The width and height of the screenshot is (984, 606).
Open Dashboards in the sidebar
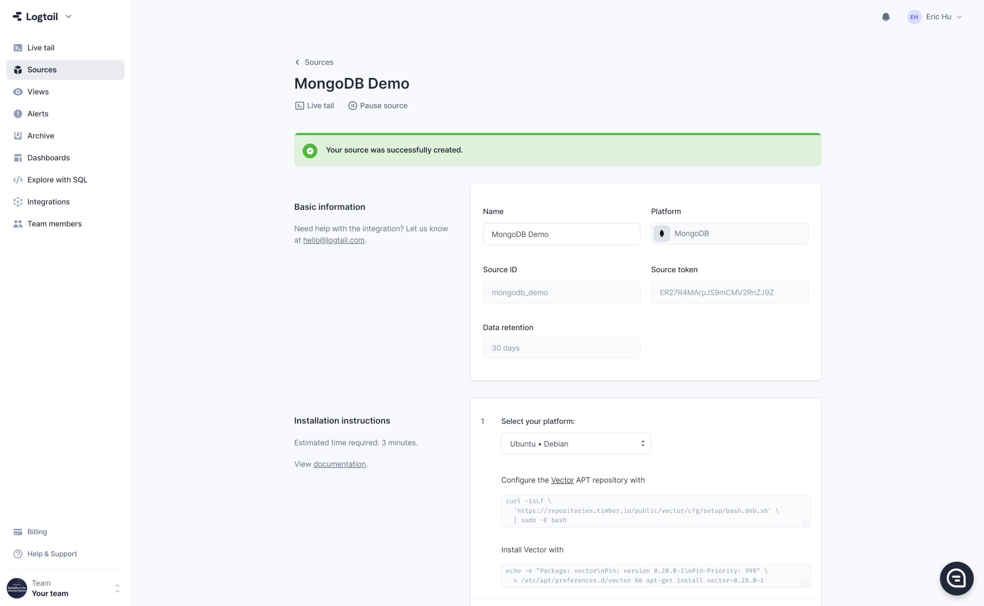pyautogui.click(x=49, y=158)
